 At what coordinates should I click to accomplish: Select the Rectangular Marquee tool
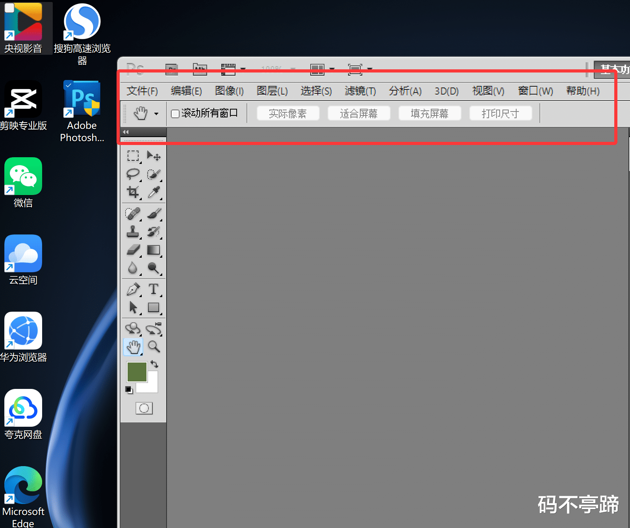coord(133,156)
